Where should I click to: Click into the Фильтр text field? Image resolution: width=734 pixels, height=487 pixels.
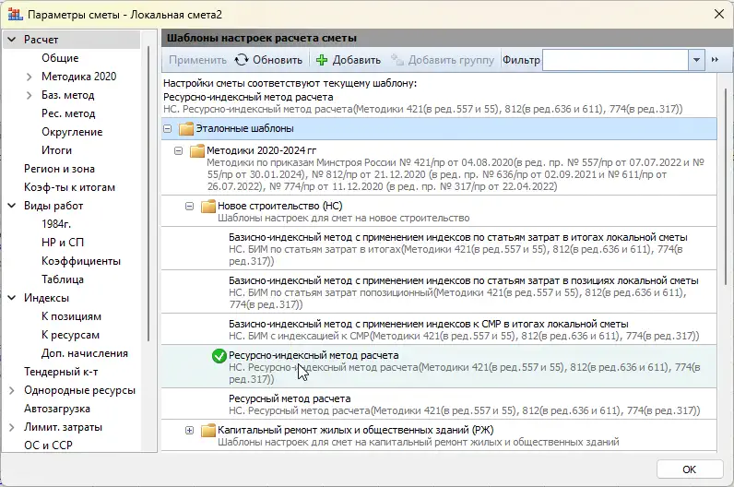(x=614, y=60)
